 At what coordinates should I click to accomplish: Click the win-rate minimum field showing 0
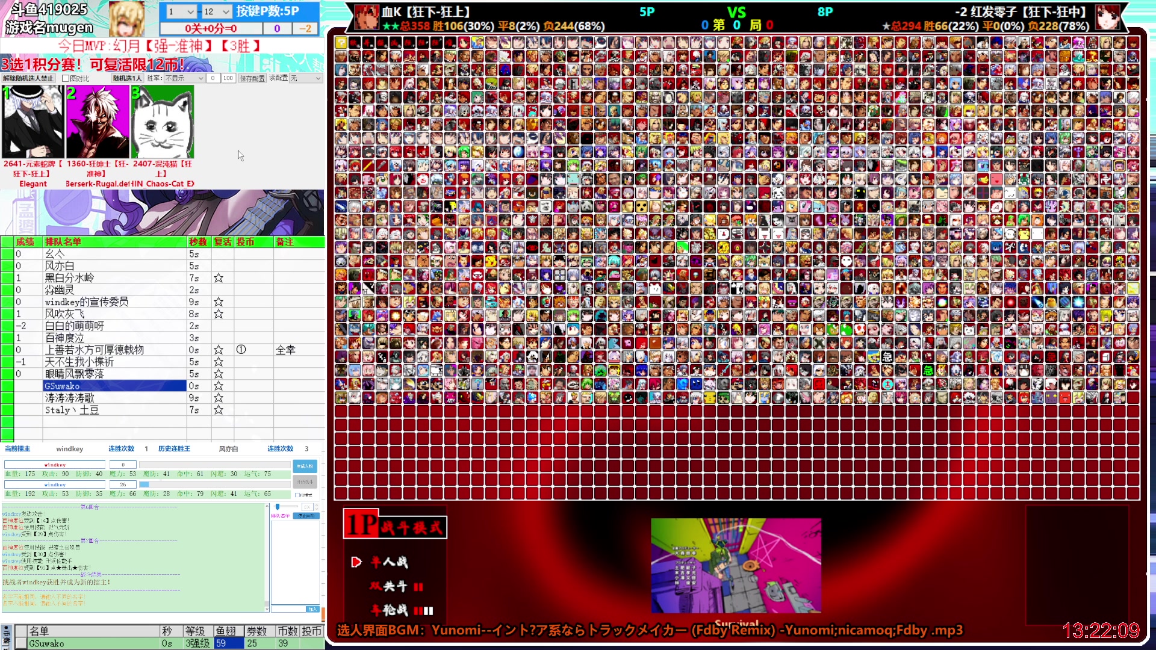tap(213, 79)
